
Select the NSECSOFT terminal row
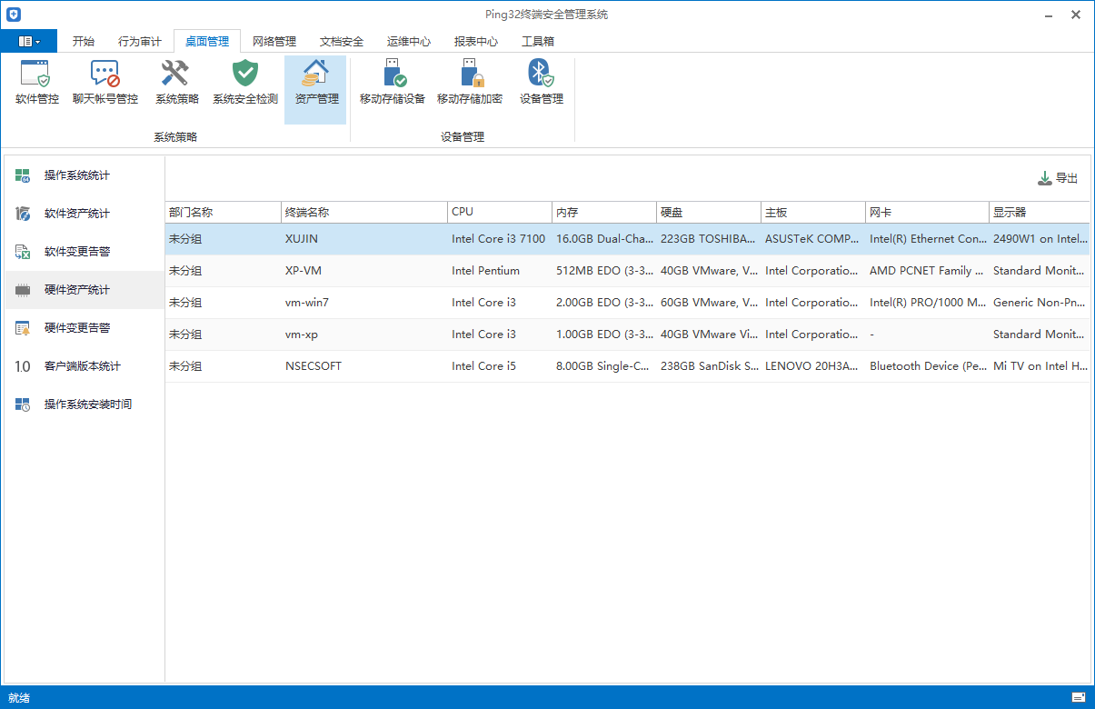point(627,366)
